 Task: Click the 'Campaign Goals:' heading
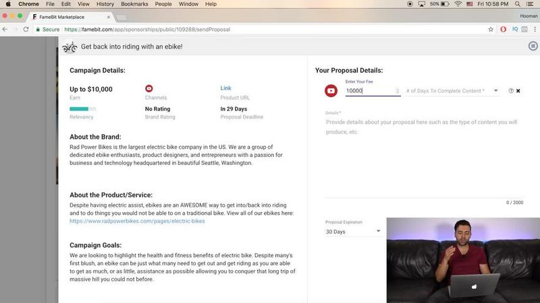coord(95,245)
